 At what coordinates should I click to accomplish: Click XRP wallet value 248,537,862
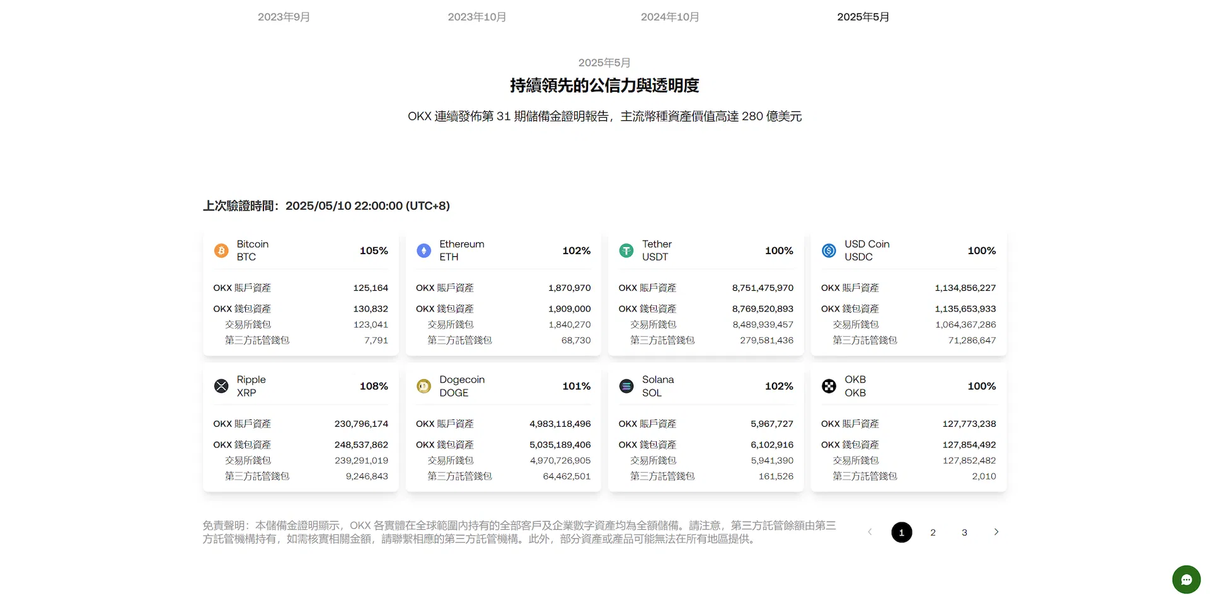pos(361,444)
